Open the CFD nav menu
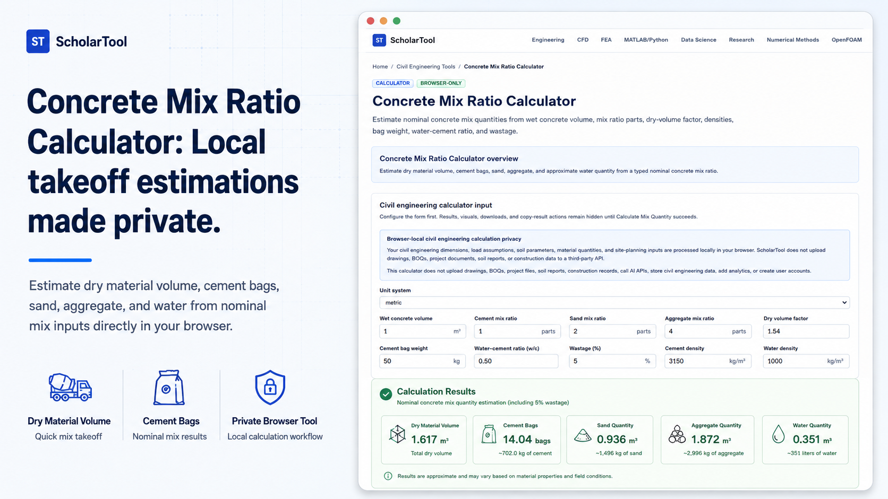Screen dimensions: 888x499 pyautogui.click(x=583, y=40)
